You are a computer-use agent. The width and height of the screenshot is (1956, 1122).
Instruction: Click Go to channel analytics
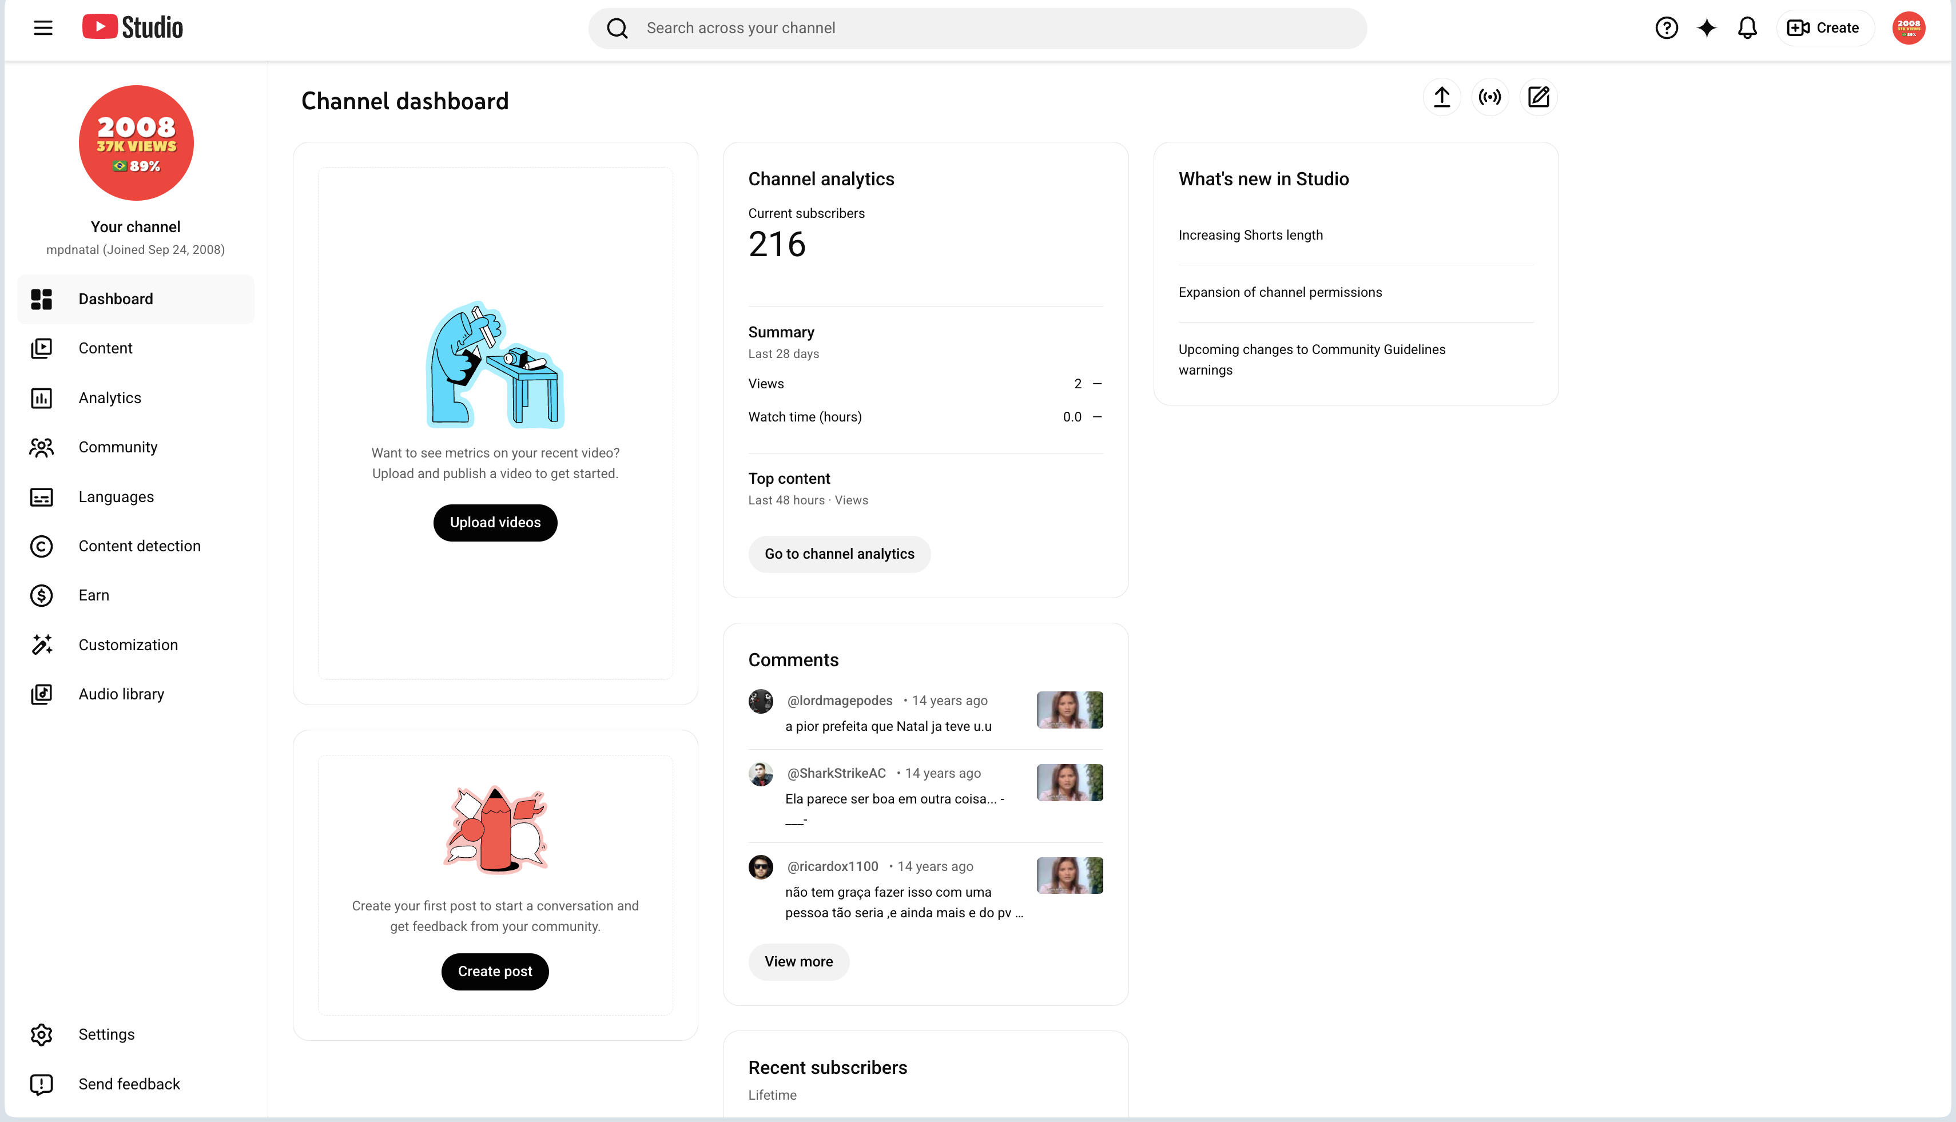pos(839,554)
